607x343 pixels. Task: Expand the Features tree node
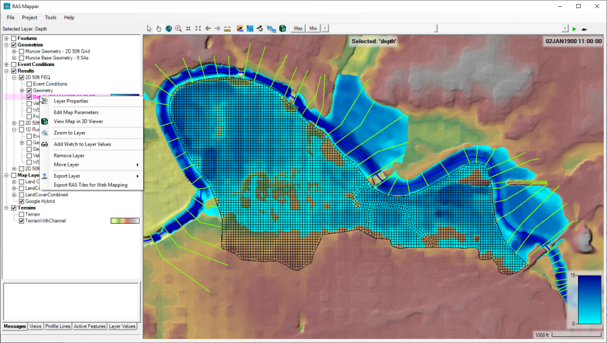(6, 38)
